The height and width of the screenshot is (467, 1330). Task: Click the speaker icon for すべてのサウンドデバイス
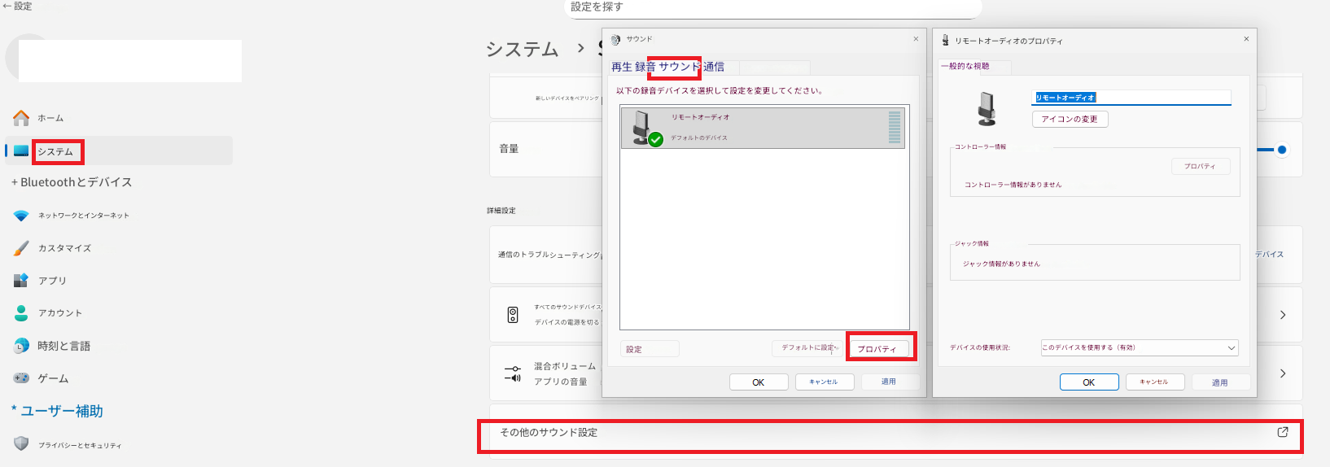pos(513,315)
